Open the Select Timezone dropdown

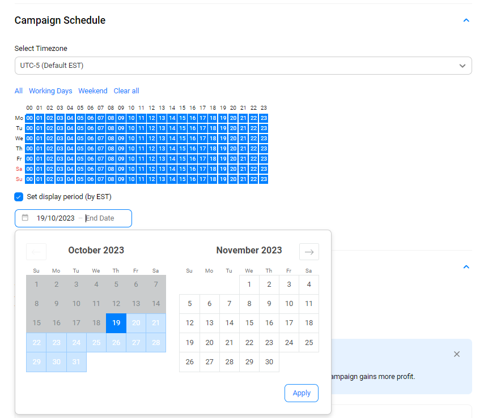tap(243, 66)
